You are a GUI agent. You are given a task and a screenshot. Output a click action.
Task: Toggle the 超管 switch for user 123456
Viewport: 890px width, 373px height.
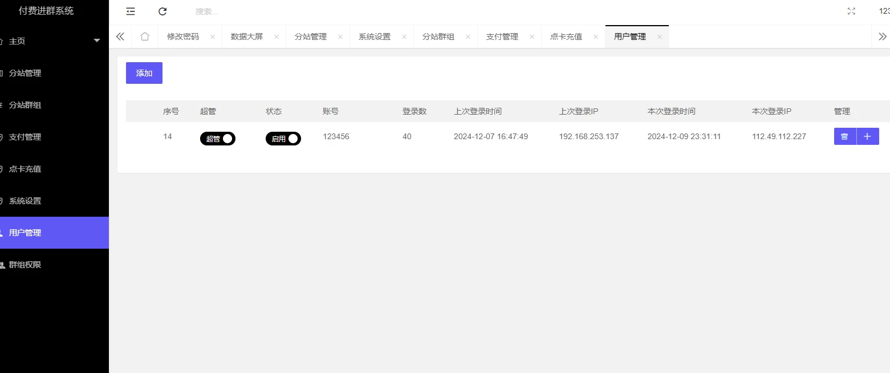217,139
